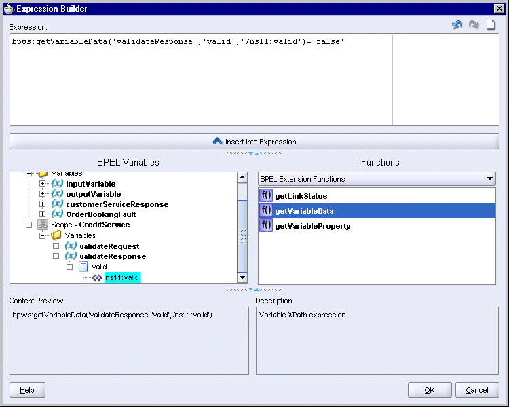
Task: Expand the outputVariable node
Action: (42, 194)
